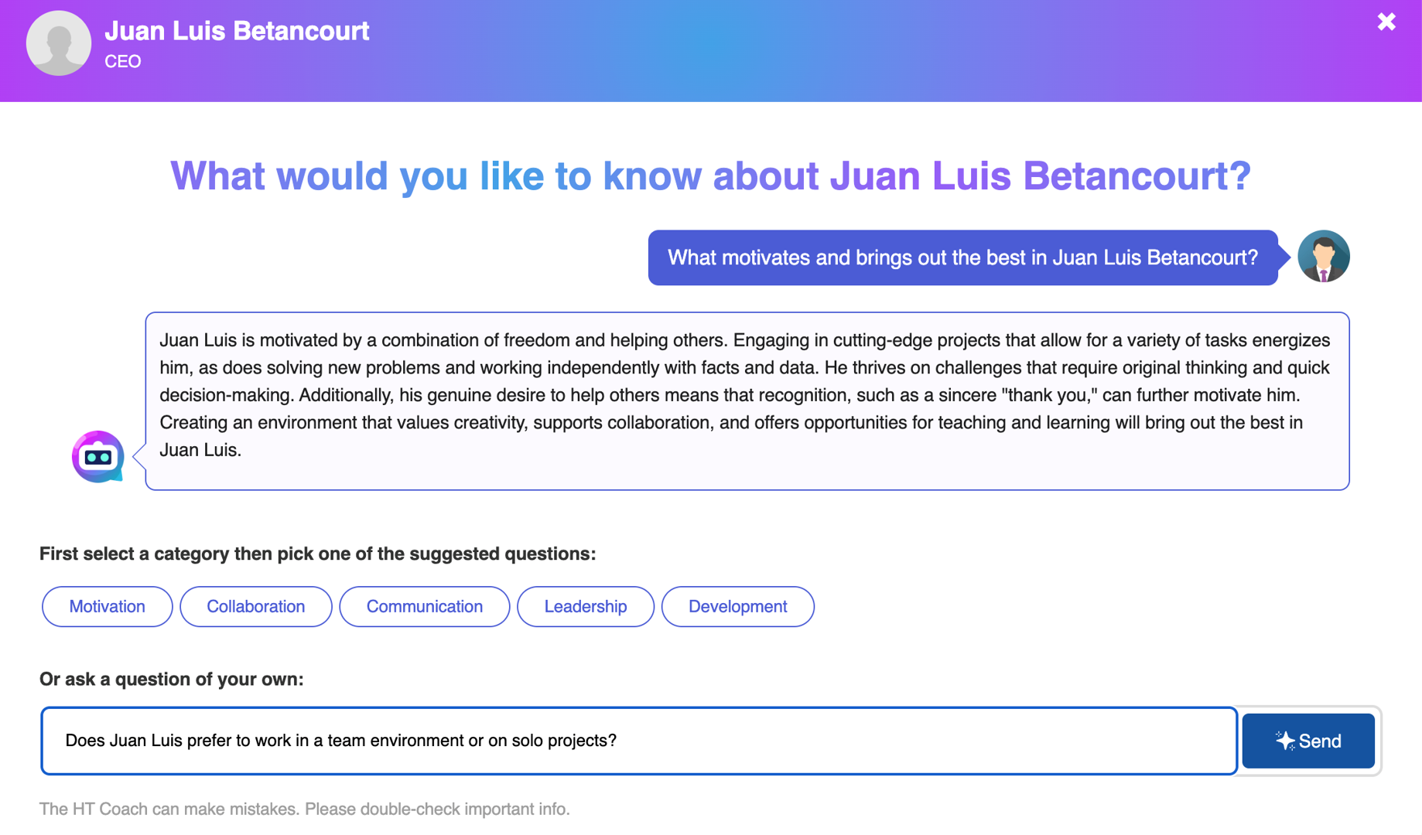Image resolution: width=1422 pixels, height=835 pixels.
Task: Click the coach's answer text bubble
Action: click(747, 400)
